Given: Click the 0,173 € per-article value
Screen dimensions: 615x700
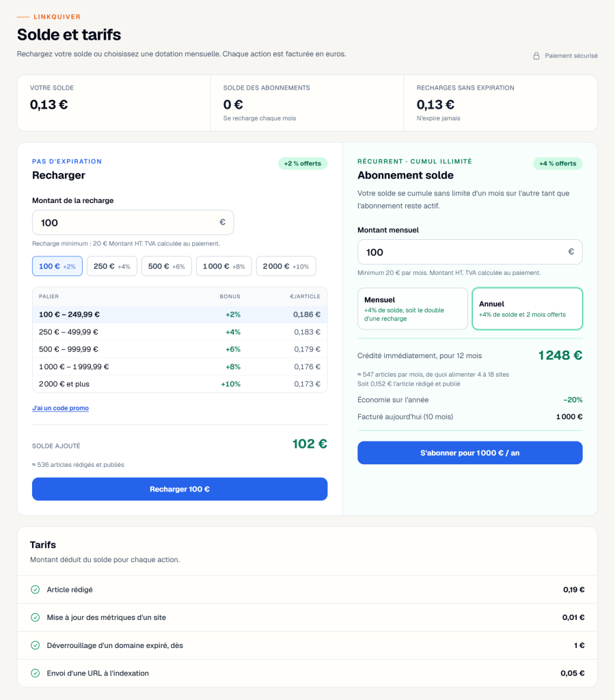Looking at the screenshot, I should coord(307,384).
